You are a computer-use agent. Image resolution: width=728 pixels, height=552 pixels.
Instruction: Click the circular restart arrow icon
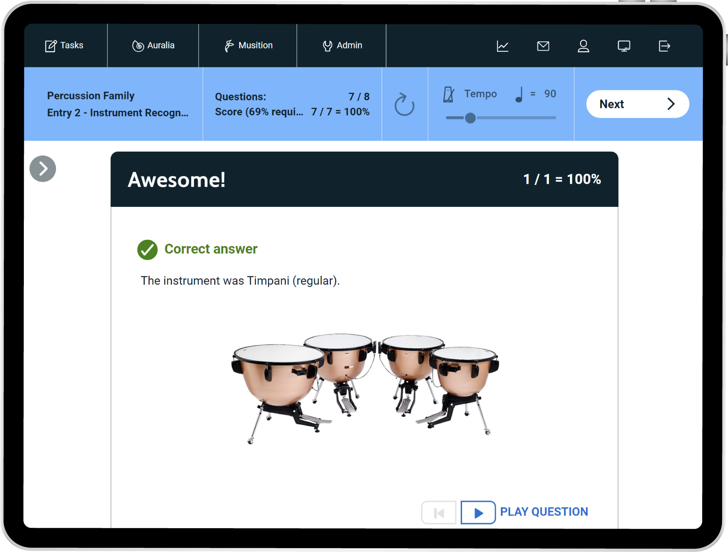point(404,104)
